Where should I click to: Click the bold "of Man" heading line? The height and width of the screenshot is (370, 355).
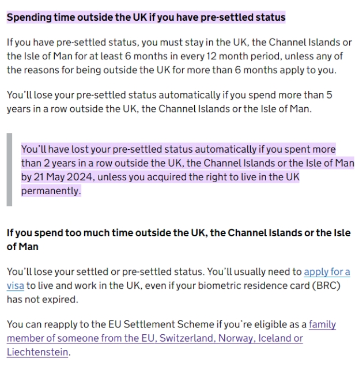coord(22,247)
